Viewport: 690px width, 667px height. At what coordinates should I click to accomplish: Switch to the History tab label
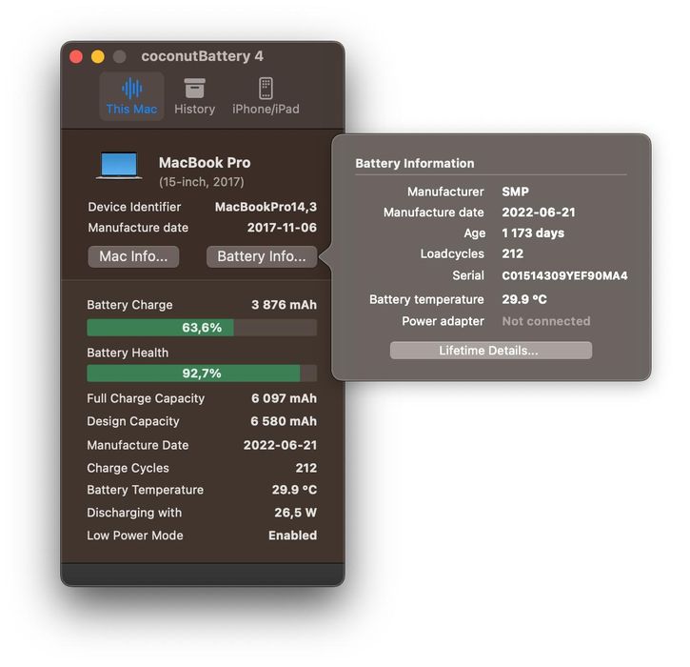tap(194, 109)
